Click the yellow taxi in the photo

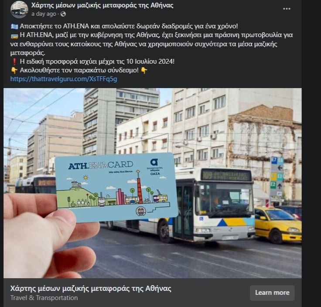(278, 224)
